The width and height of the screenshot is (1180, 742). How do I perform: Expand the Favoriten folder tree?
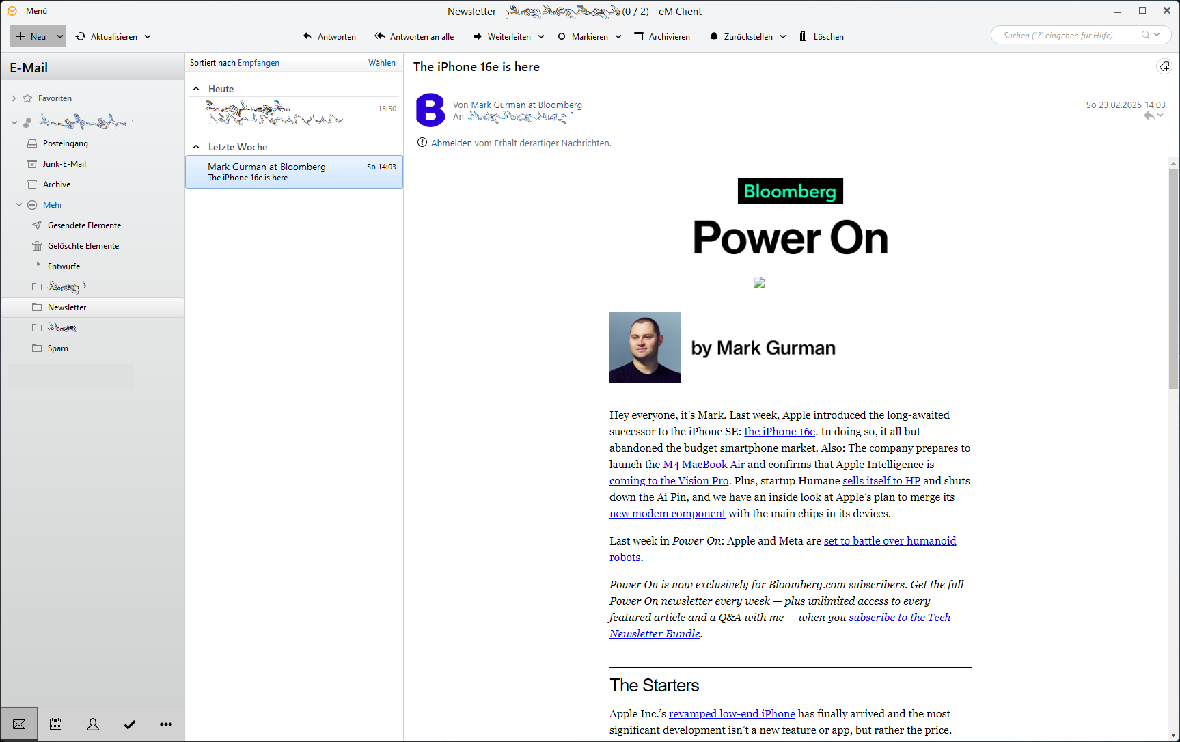pos(14,98)
